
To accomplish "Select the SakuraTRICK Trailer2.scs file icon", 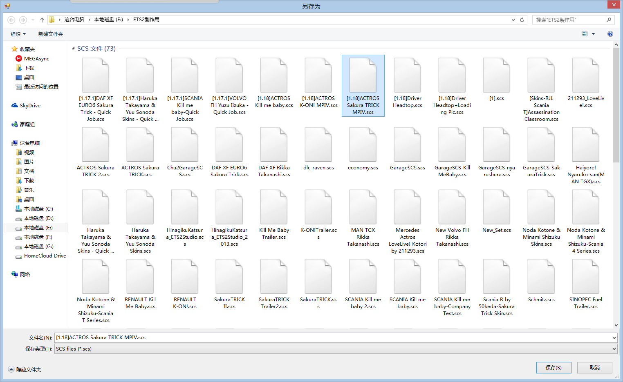I will point(274,277).
